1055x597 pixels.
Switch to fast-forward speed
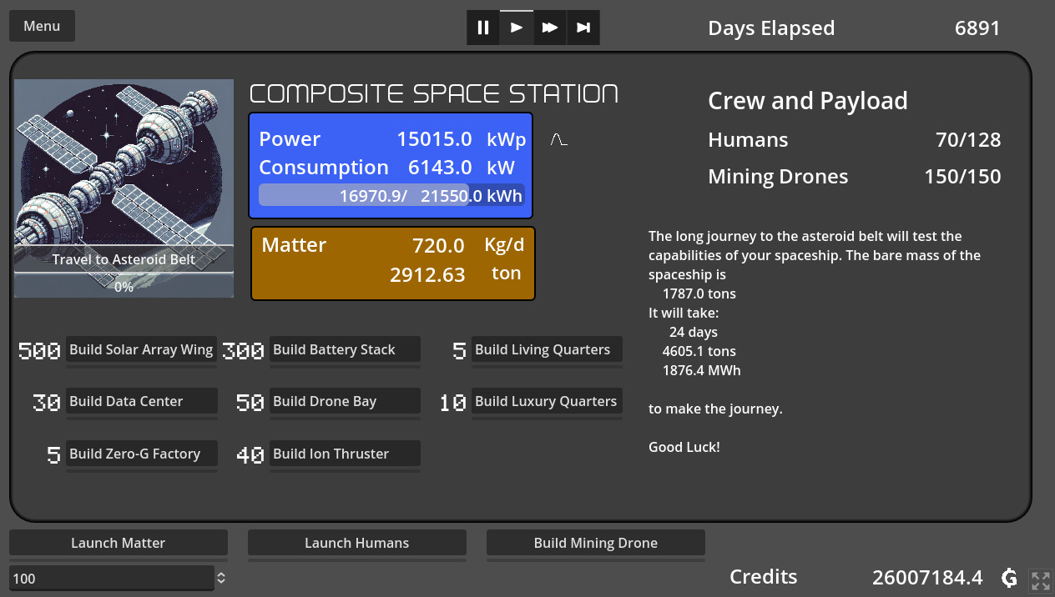550,28
